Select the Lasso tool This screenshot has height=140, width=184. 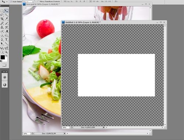[2, 15]
